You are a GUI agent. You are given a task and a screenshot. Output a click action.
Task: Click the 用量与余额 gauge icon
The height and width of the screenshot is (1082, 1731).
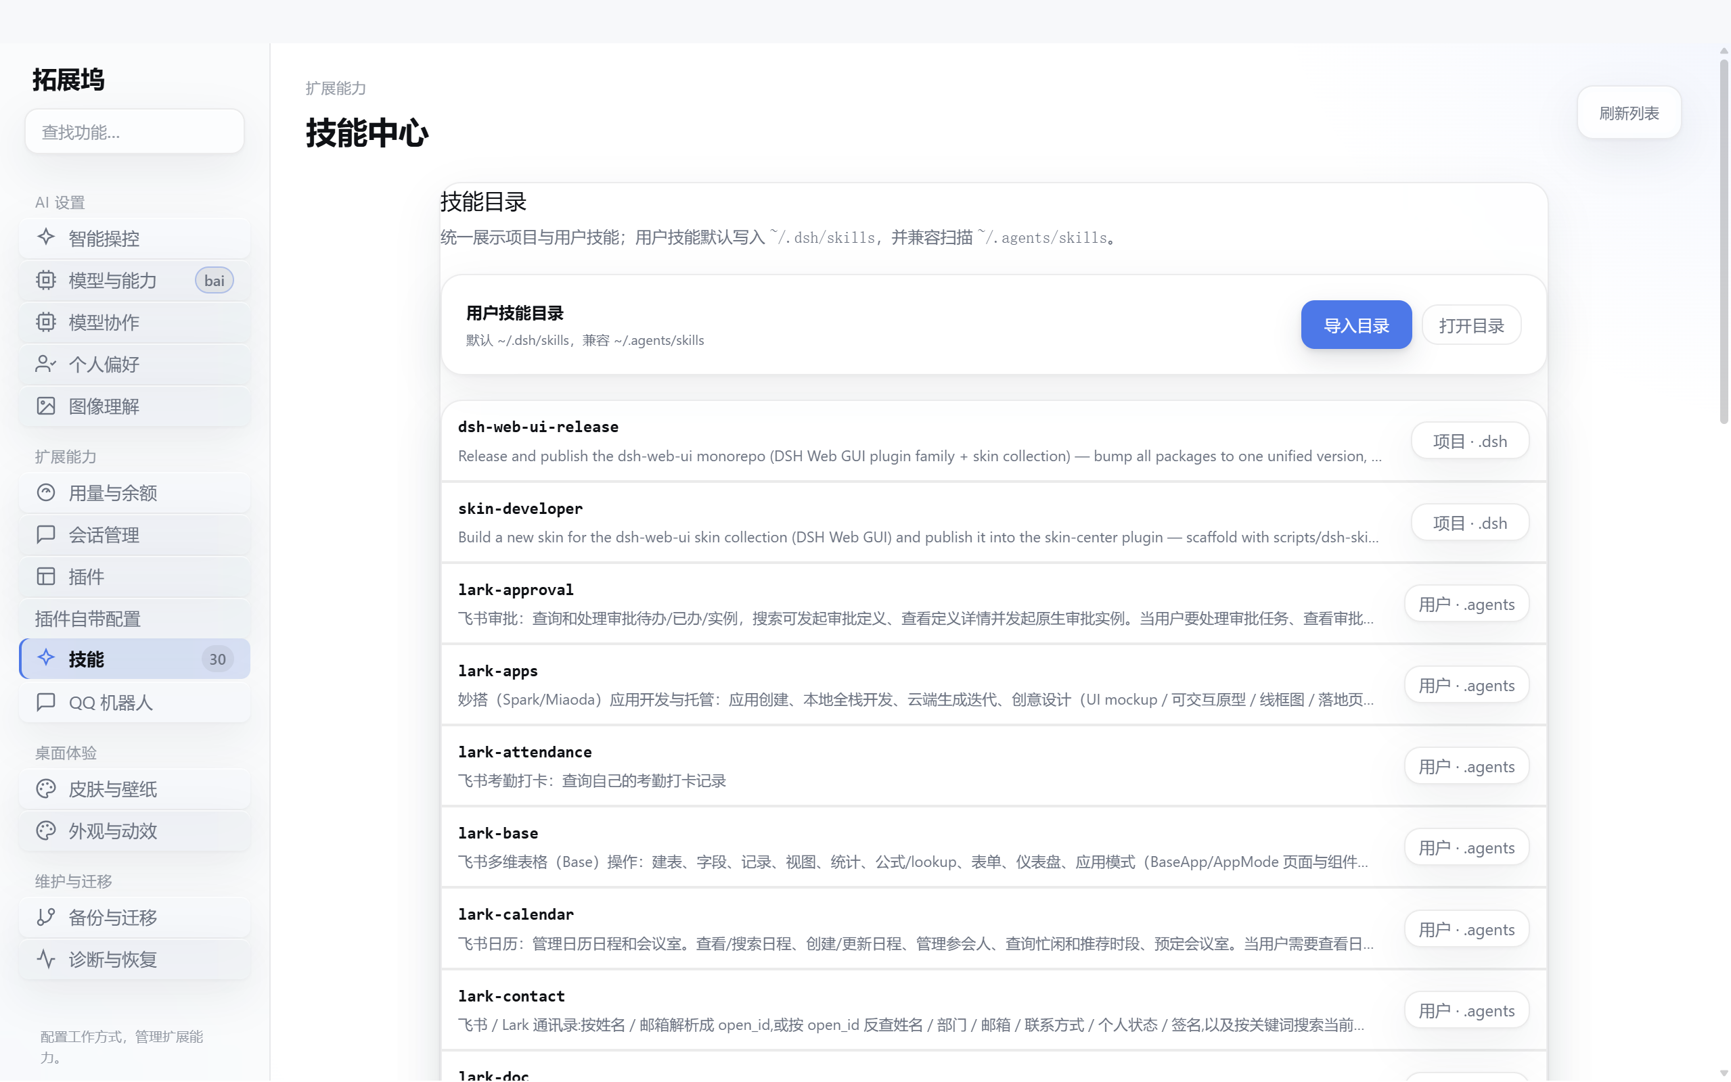(46, 492)
